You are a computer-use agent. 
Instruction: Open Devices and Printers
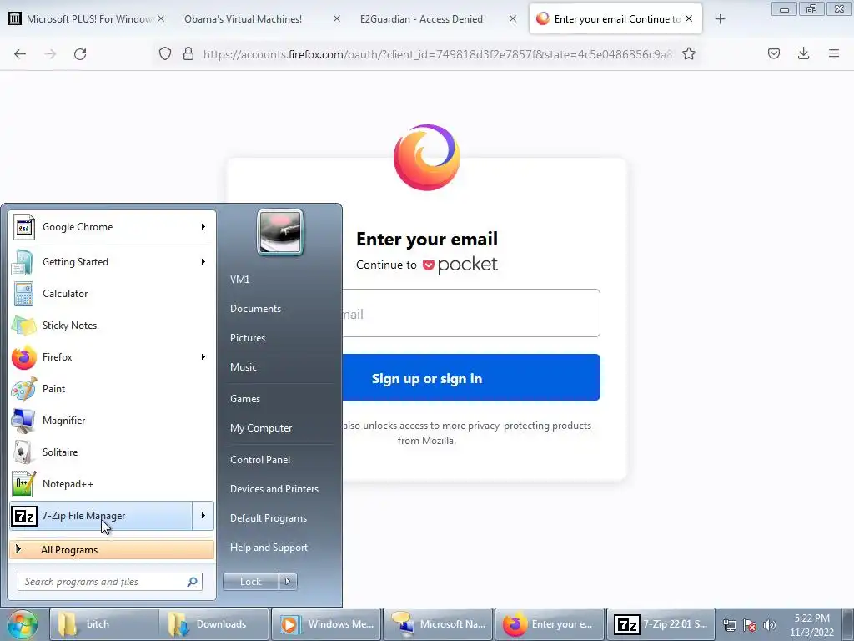point(274,489)
